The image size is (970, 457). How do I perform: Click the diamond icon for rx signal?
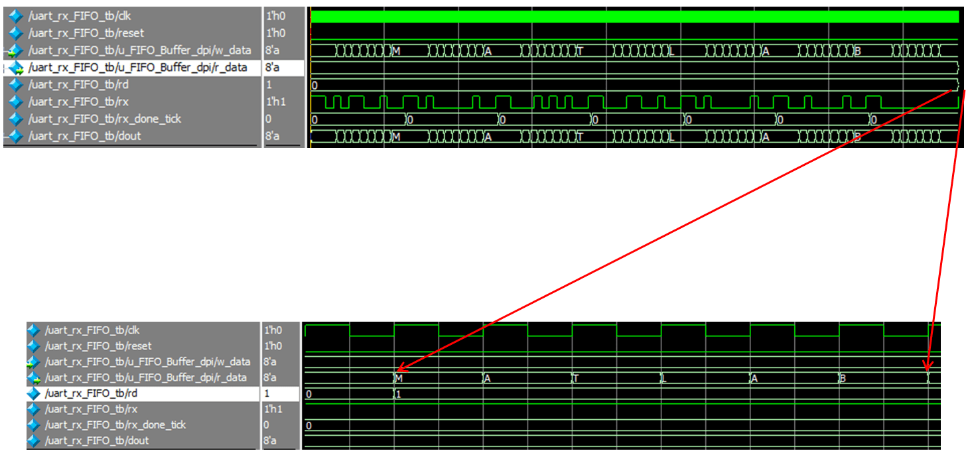(x=15, y=99)
